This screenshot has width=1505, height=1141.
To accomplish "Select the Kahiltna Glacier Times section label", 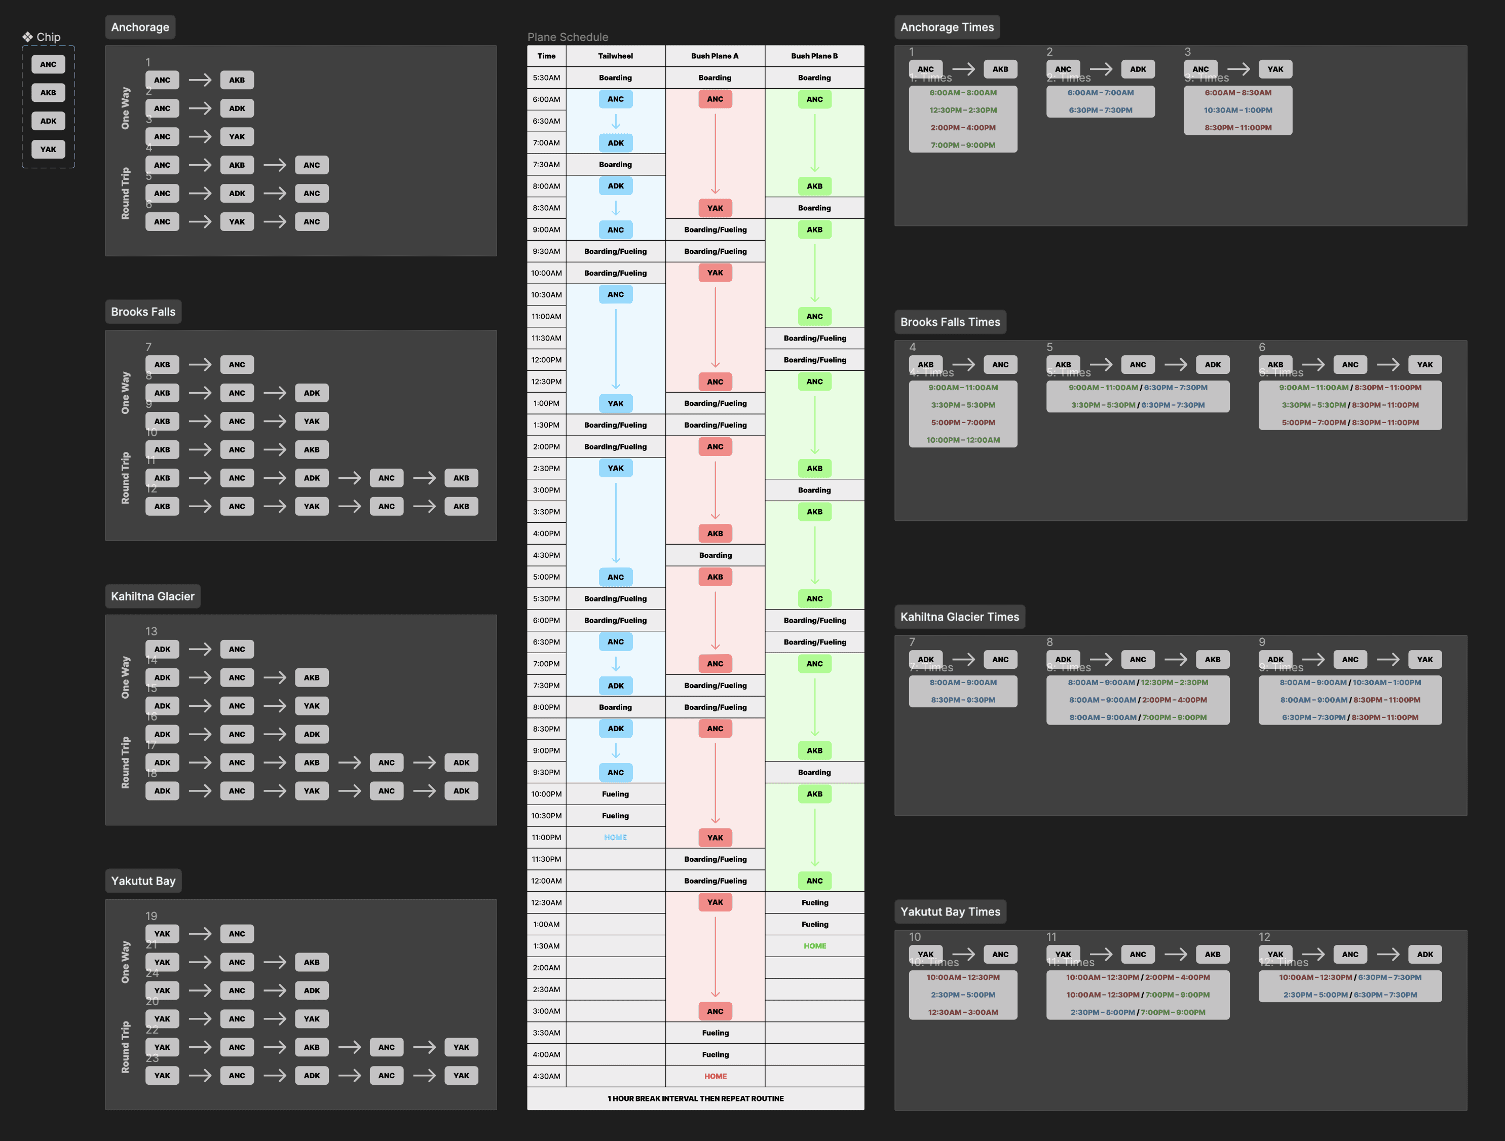I will [x=960, y=617].
